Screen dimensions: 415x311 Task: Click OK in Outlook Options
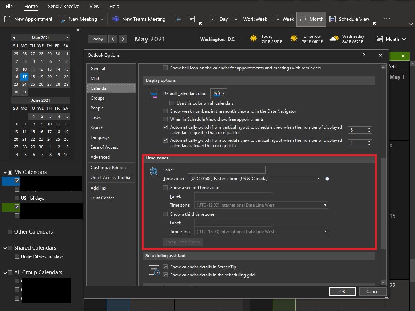[x=342, y=291]
